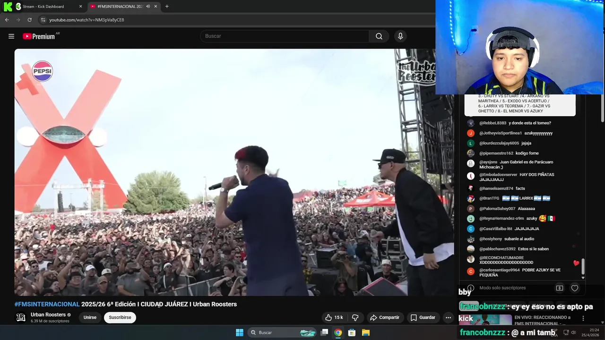Focus the YouTube Buscar search field

point(285,36)
